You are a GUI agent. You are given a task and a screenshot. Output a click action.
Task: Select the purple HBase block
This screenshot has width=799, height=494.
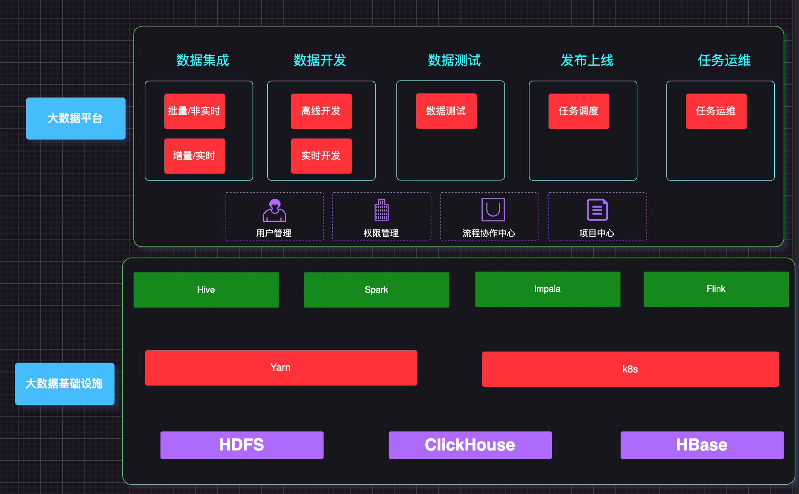[x=702, y=445]
